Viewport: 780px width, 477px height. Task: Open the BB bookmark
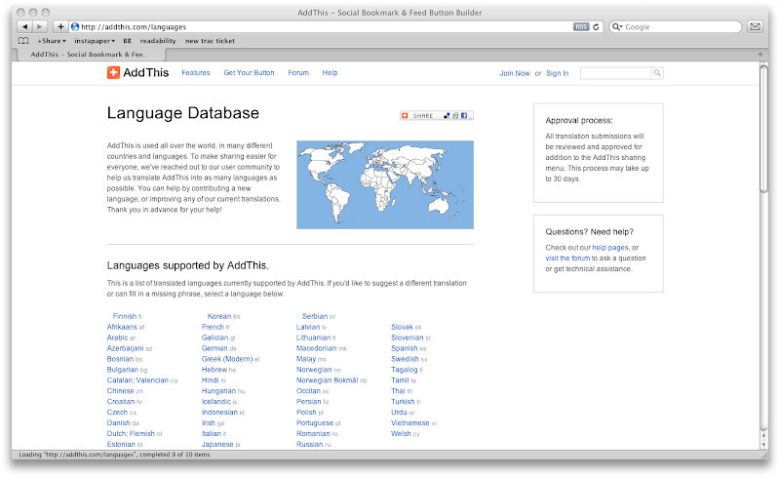128,41
